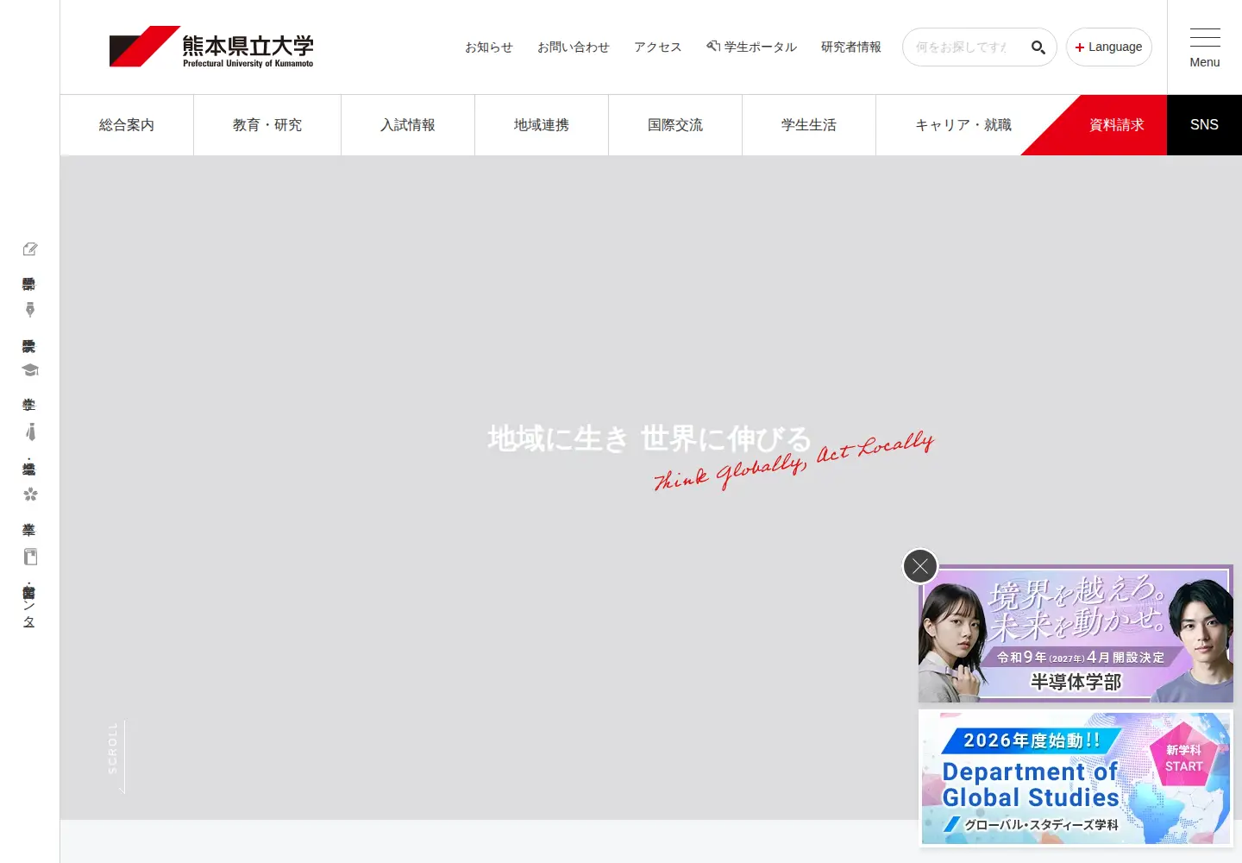Click the graduation cap sidebar icon
This screenshot has height=863, width=1242.
(x=30, y=370)
